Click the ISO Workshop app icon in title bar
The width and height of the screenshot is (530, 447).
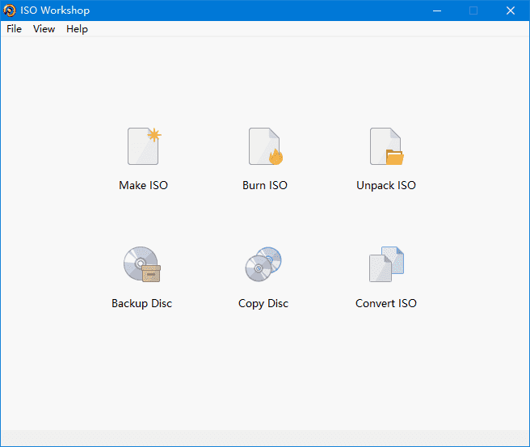click(10, 11)
